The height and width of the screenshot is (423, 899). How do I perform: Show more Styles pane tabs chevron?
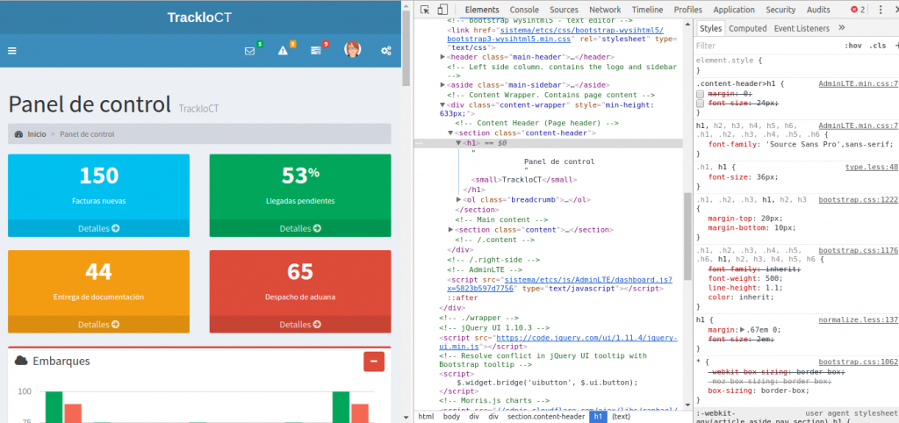(842, 27)
